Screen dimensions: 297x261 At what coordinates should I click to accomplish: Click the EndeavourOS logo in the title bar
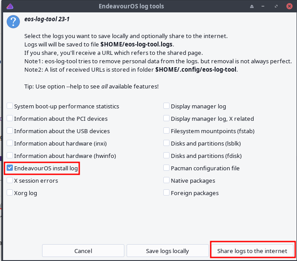click(x=10, y=7)
